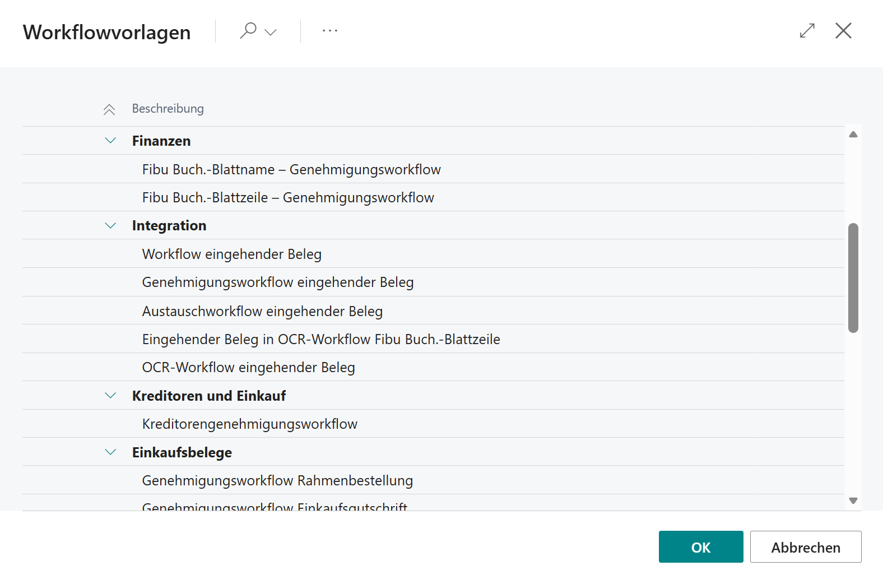
Task: Collapse all groups with the double chevron
Action: 109,109
